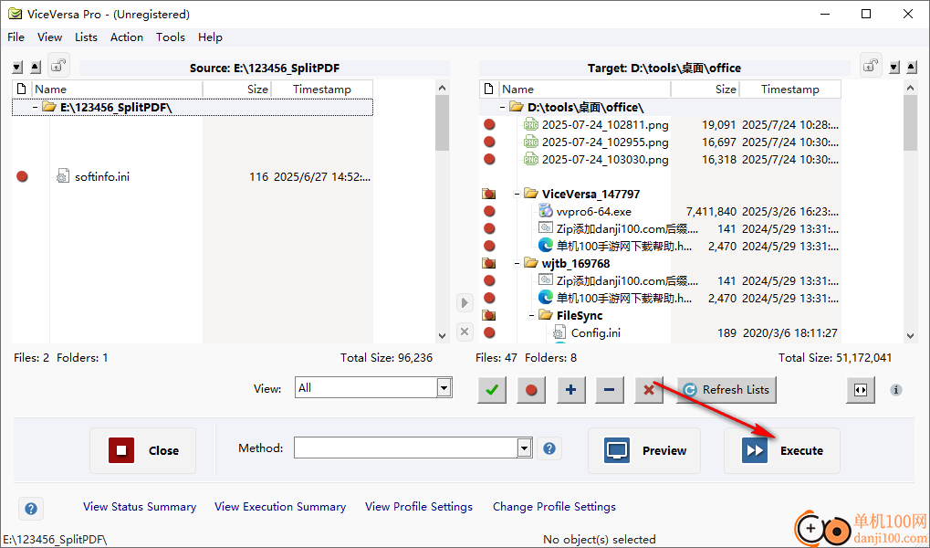The height and width of the screenshot is (548, 930).
Task: Click the down arrow icon above source list
Action: [17, 67]
